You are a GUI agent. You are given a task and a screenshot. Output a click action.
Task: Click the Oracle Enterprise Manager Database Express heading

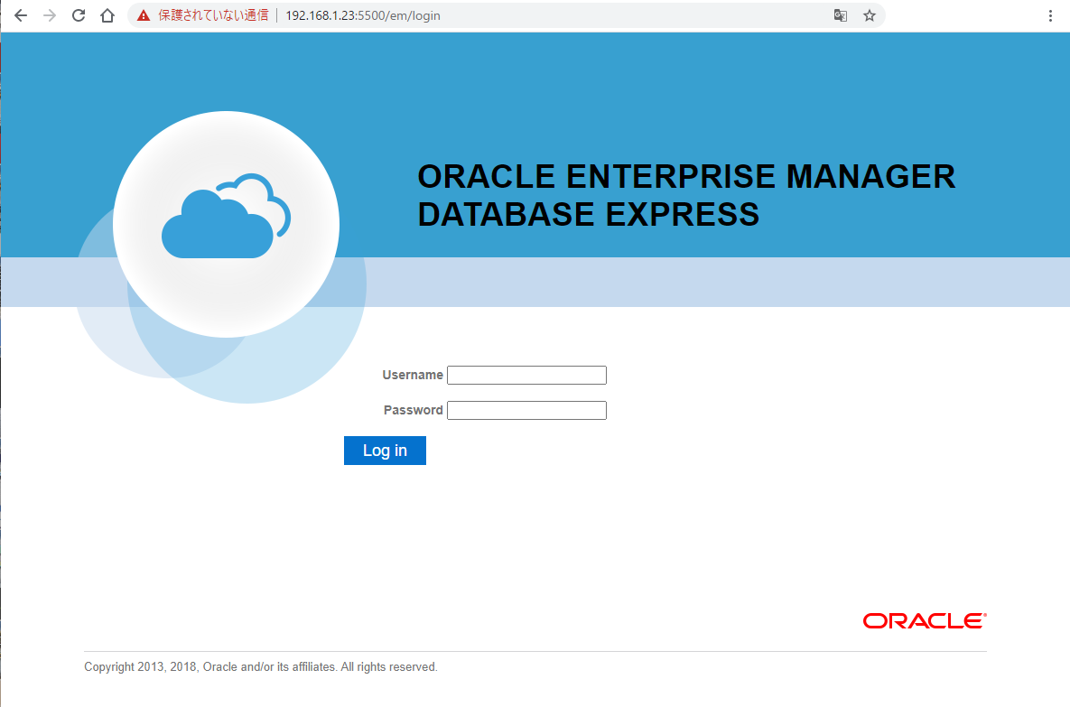[x=685, y=195]
